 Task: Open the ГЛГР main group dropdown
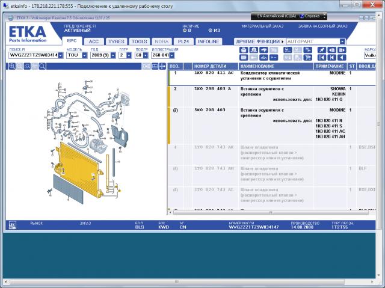point(129,55)
